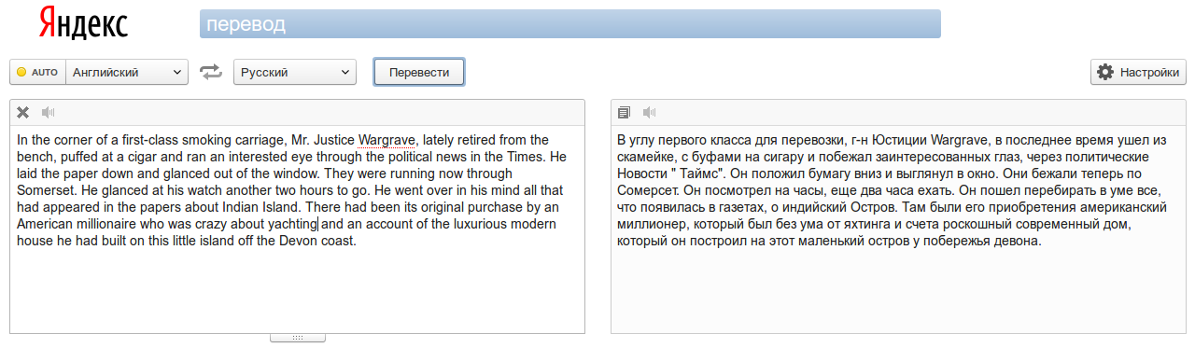Click the underlined word Wargrave
The image size is (1195, 361).
(387, 141)
